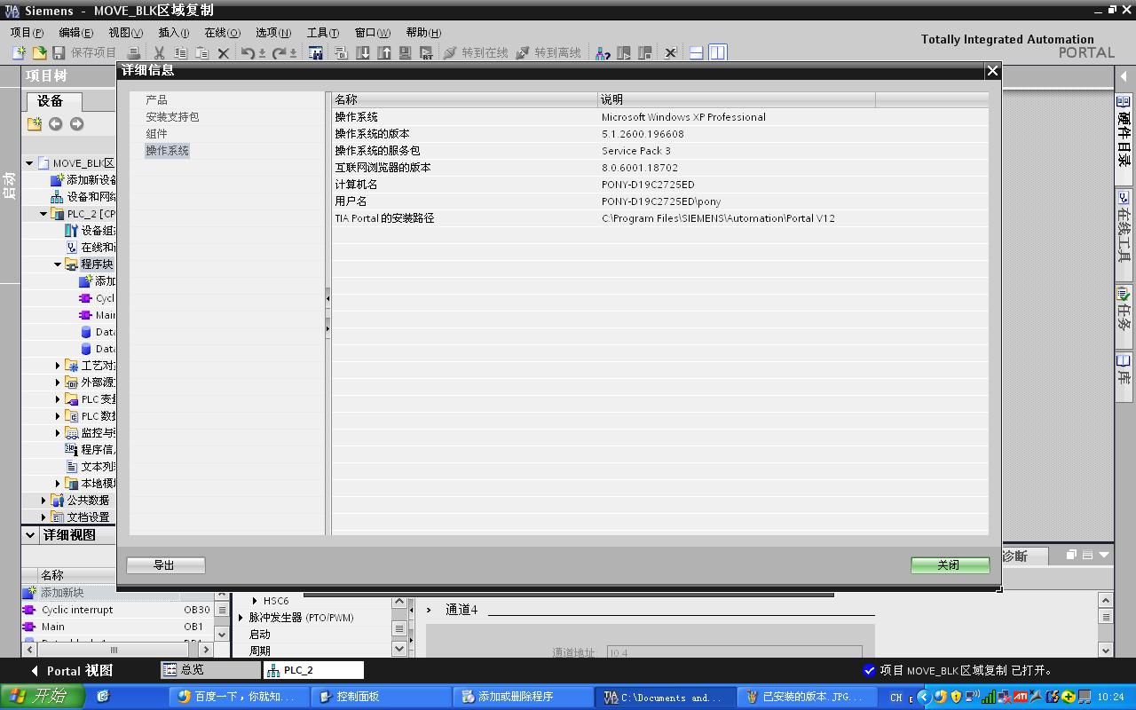This screenshot has height=710, width=1136.
Task: Open the Redo history dropdown arrow
Action: (293, 53)
